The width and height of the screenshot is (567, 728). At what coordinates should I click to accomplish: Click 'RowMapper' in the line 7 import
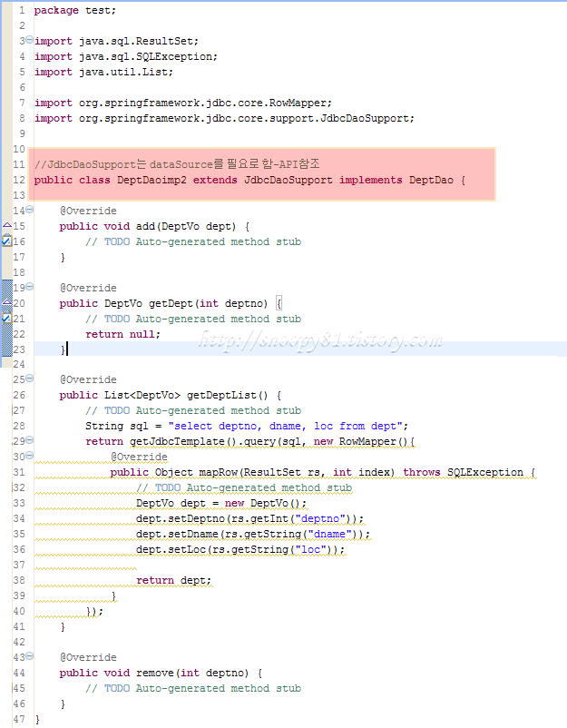(298, 103)
